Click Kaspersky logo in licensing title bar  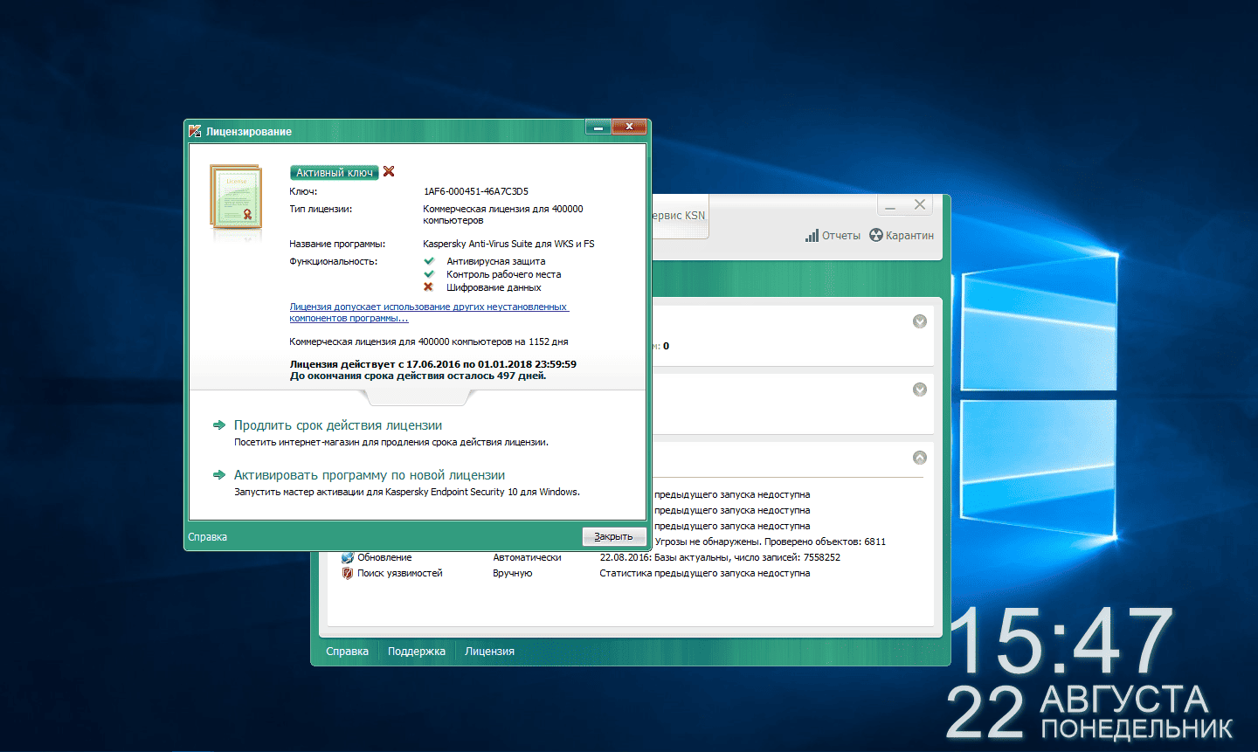coord(195,131)
